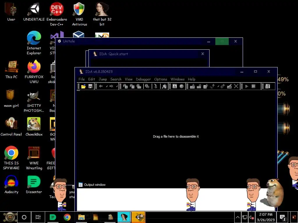
Task: Select the ChomikBox desktop icon
Action: [34, 127]
